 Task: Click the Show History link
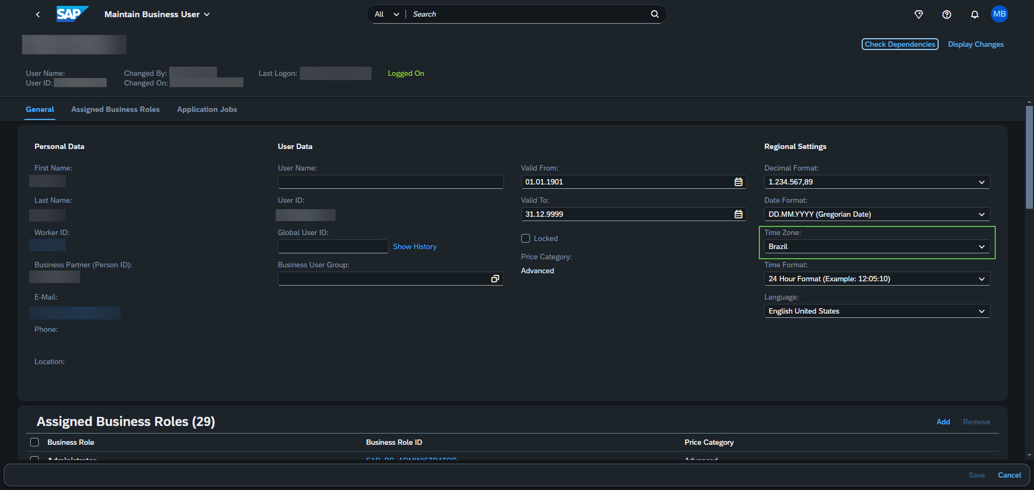coord(415,246)
